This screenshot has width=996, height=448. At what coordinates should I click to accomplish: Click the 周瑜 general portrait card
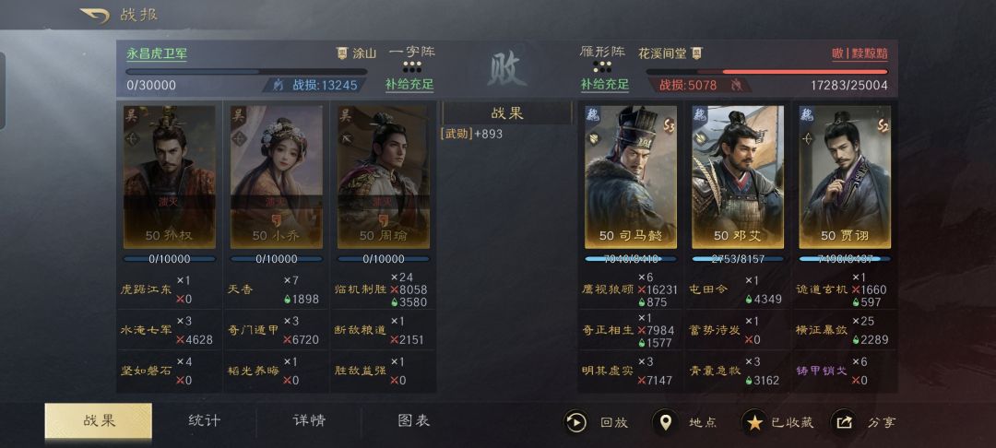[383, 177]
